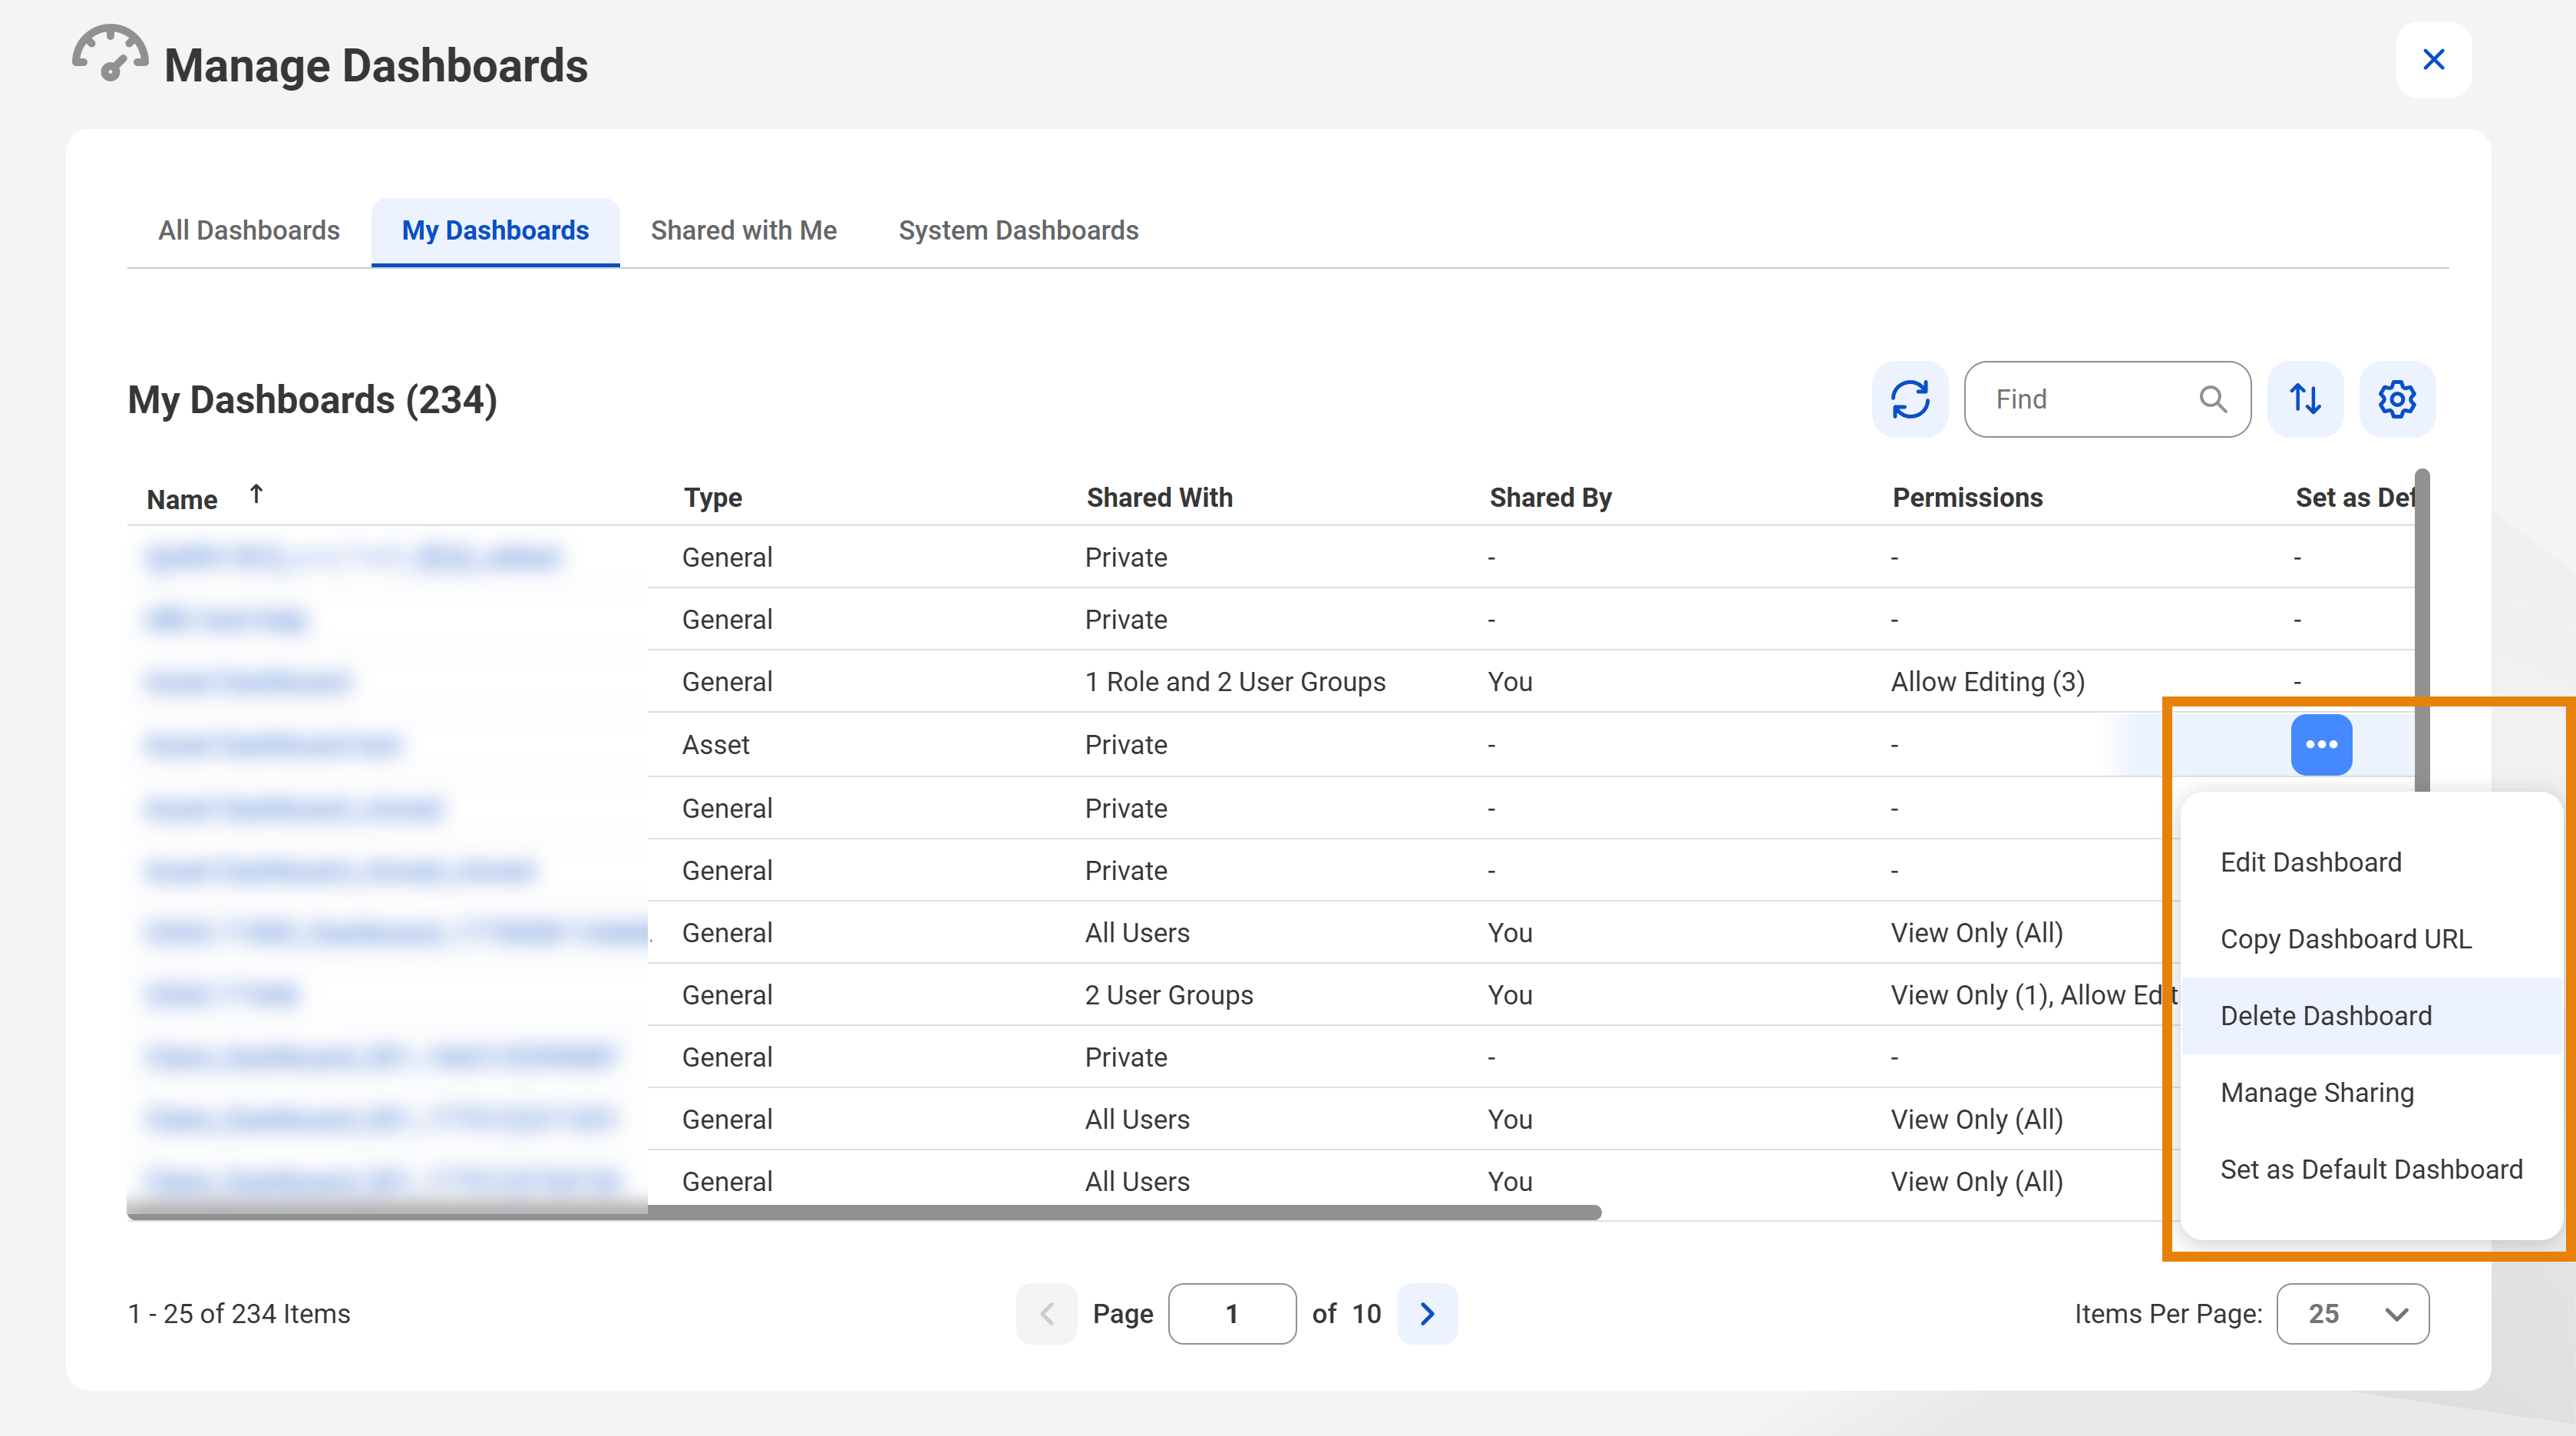2576x1436 pixels.
Task: Go to next page with right chevron
Action: tap(1427, 1314)
